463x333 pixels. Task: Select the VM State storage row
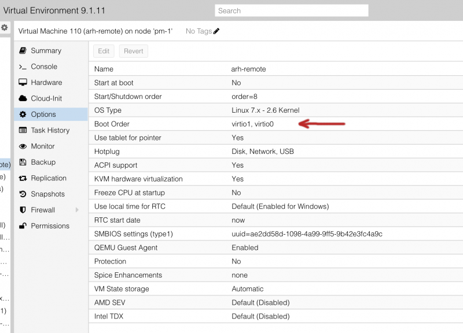click(276, 288)
